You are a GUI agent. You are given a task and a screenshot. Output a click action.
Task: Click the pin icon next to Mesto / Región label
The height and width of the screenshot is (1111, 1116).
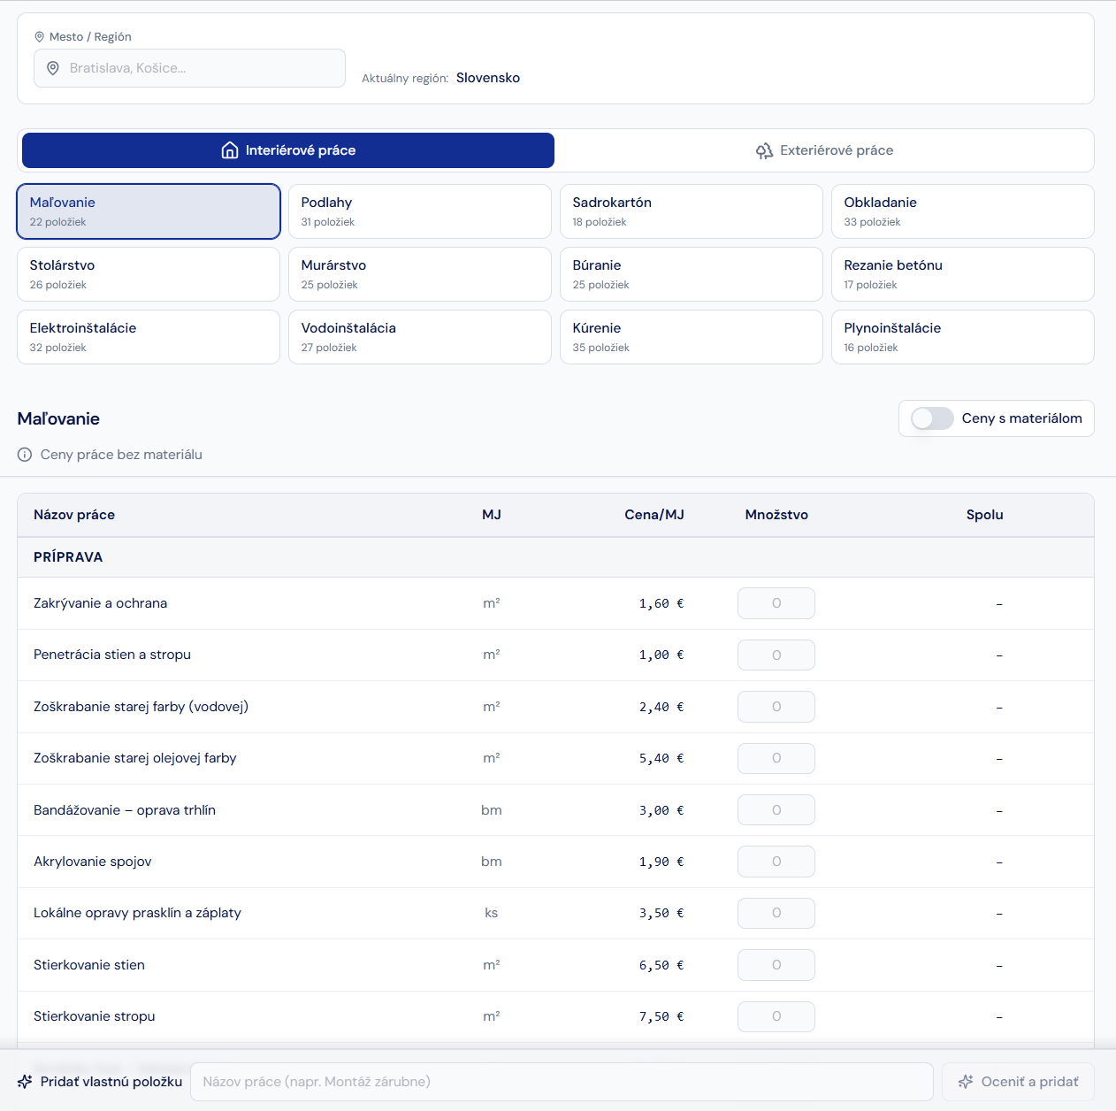point(39,37)
